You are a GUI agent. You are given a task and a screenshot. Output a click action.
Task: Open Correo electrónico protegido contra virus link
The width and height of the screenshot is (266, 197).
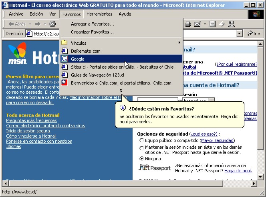pyautogui.click(x=46, y=126)
